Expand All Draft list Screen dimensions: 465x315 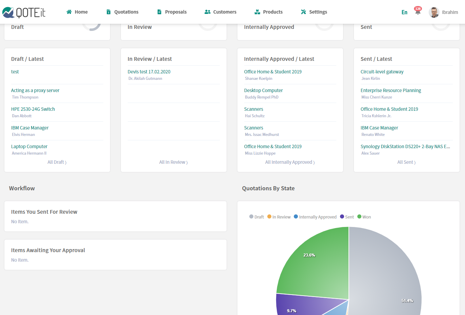pos(57,162)
